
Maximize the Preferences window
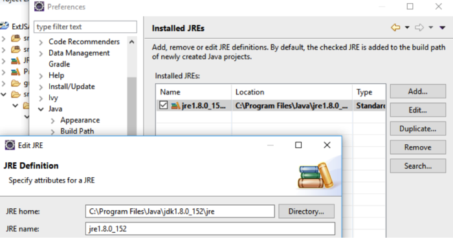410,6
